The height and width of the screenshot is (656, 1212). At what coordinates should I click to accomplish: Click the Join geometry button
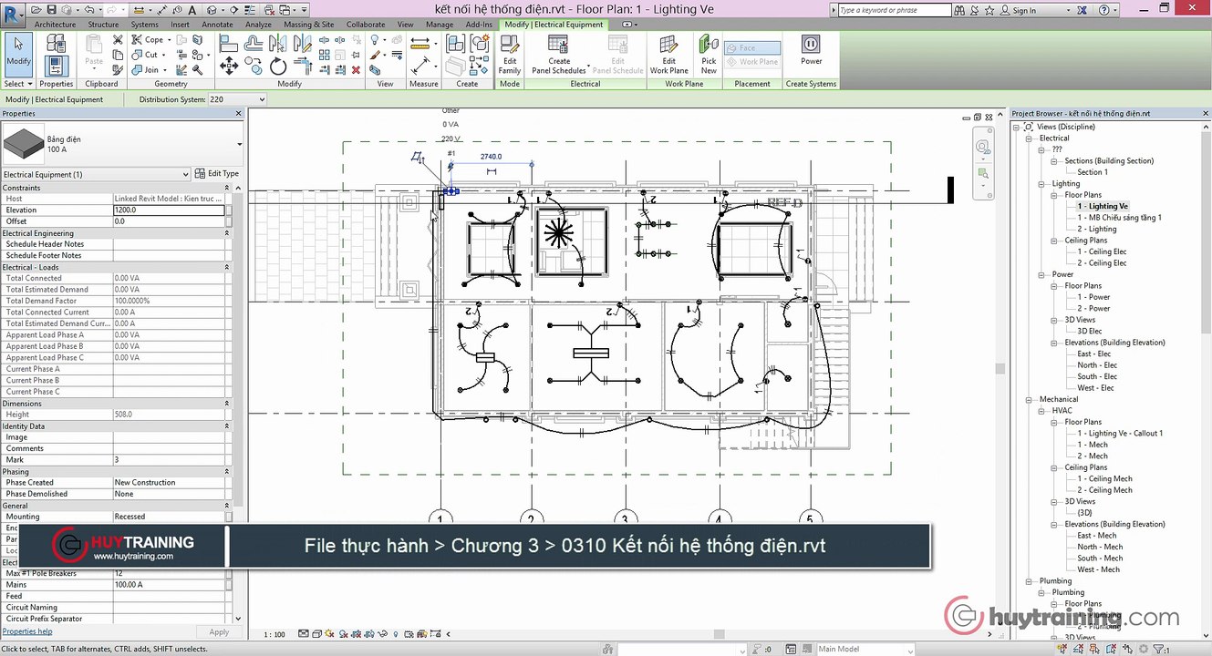(145, 69)
